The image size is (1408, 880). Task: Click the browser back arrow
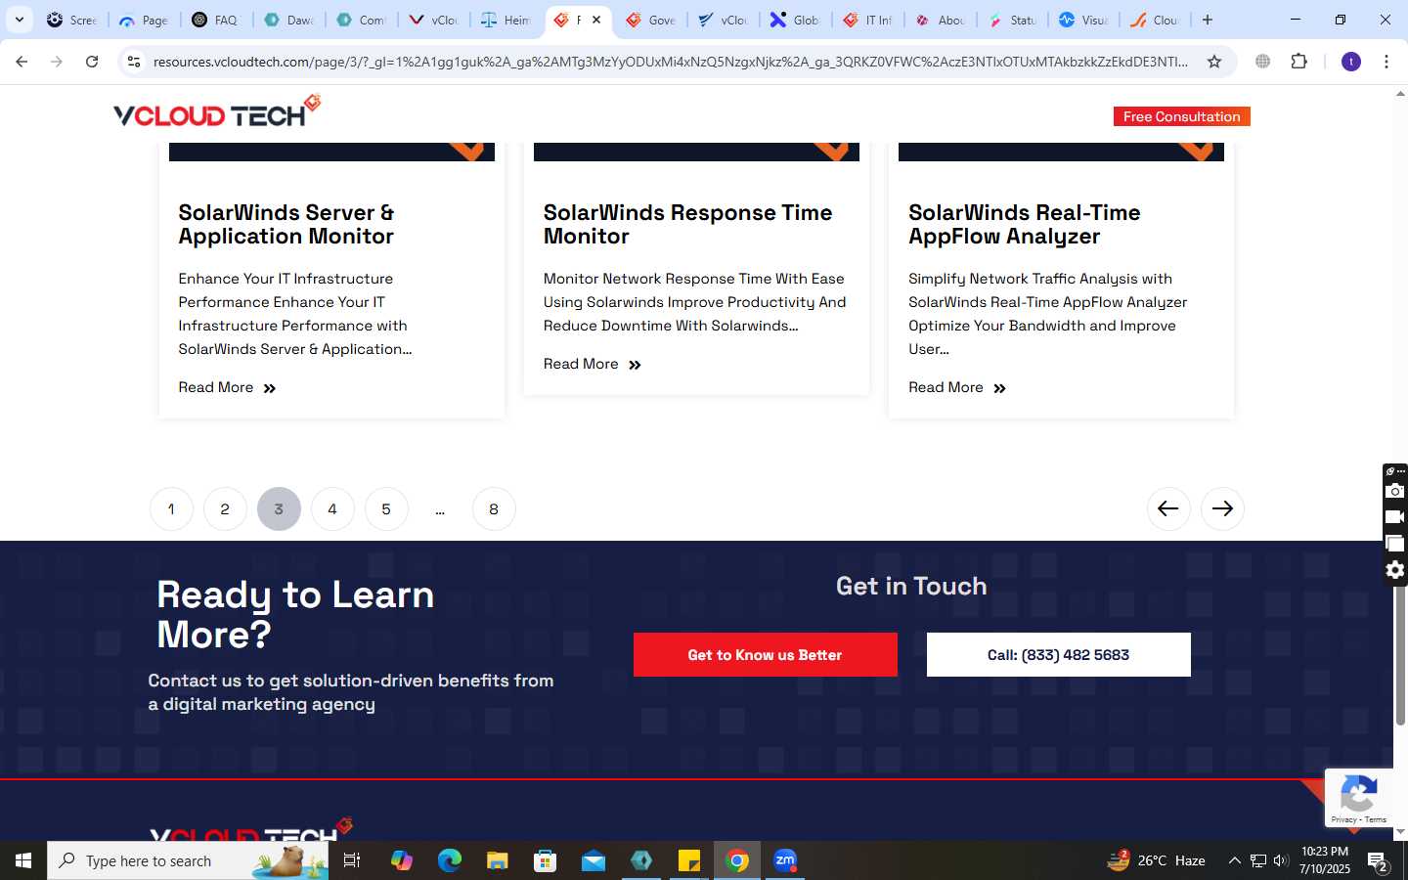[22, 62]
